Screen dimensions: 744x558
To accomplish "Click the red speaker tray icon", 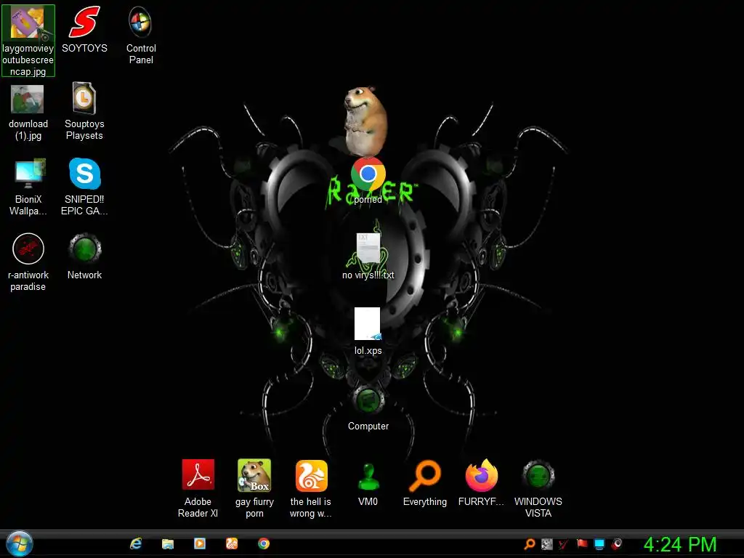I will pos(616,544).
